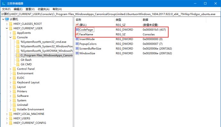Click the Printers folder icon

click(x=14, y=91)
